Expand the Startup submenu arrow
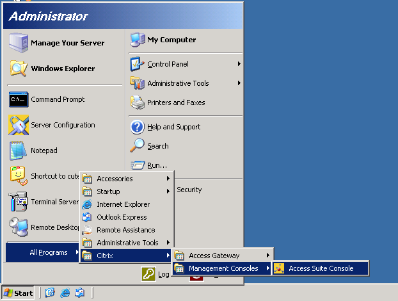The width and height of the screenshot is (398, 301). coord(168,191)
